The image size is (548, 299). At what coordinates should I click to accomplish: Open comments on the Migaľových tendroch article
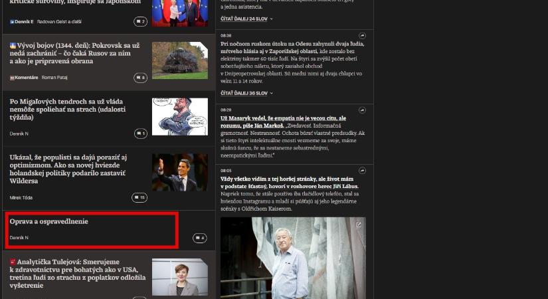141,134
